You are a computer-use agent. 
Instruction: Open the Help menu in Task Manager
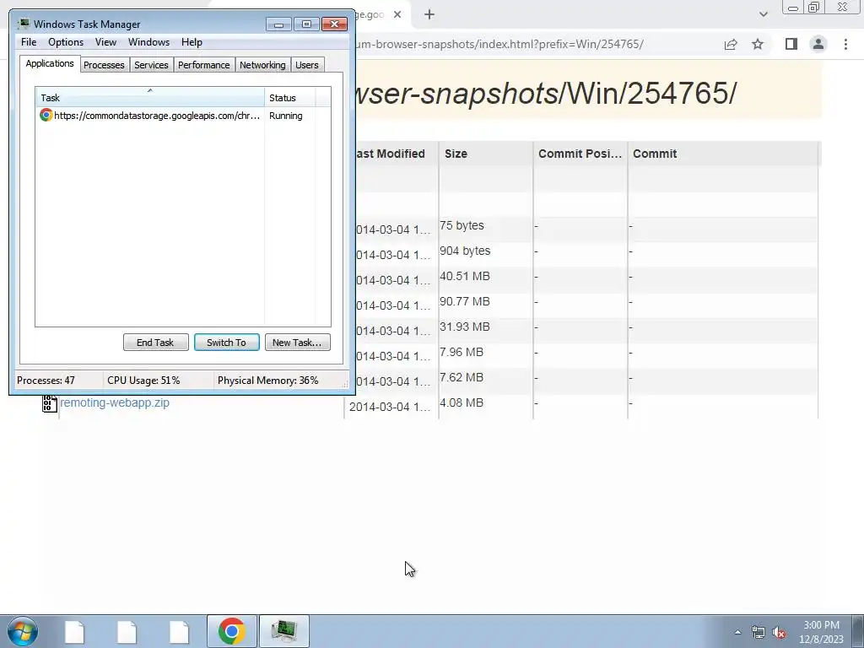(192, 42)
